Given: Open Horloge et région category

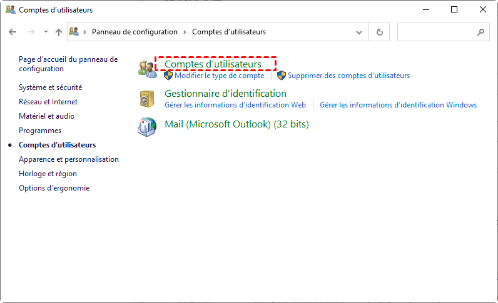Looking at the screenshot, I should (48, 174).
